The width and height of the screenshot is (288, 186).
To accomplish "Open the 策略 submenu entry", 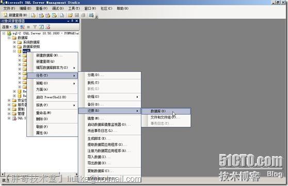I will [53, 83].
